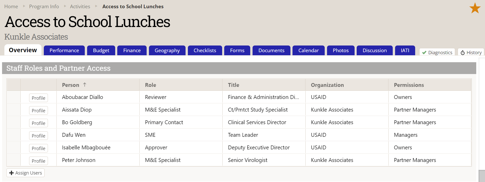Select the Geography tab

[x=167, y=50]
